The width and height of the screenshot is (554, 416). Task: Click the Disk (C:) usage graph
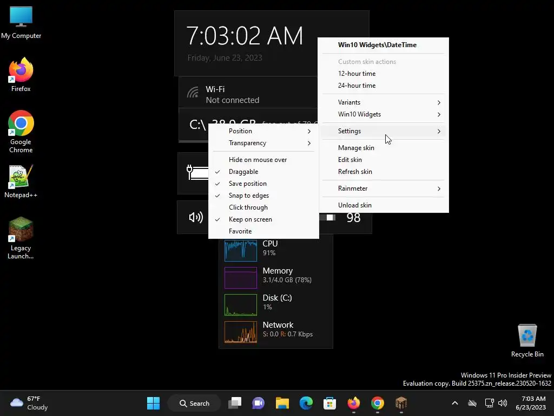(x=241, y=305)
